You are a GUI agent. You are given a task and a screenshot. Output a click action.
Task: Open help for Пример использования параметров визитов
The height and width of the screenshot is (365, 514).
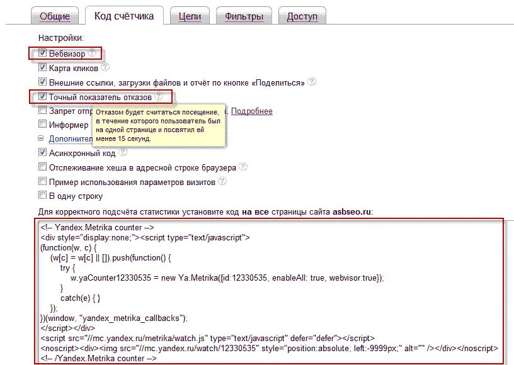(x=222, y=181)
